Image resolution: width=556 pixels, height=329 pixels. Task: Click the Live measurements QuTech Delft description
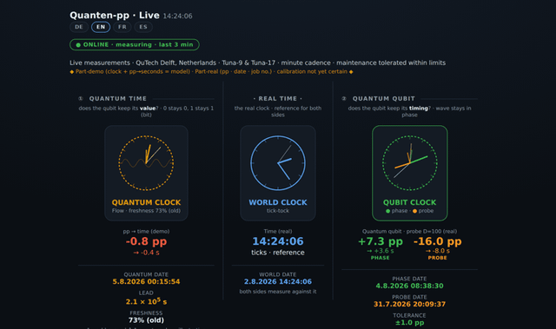tap(257, 63)
